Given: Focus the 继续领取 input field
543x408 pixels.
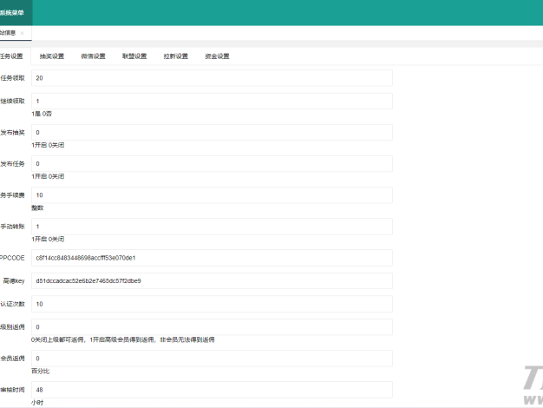Looking at the screenshot, I should (x=212, y=102).
